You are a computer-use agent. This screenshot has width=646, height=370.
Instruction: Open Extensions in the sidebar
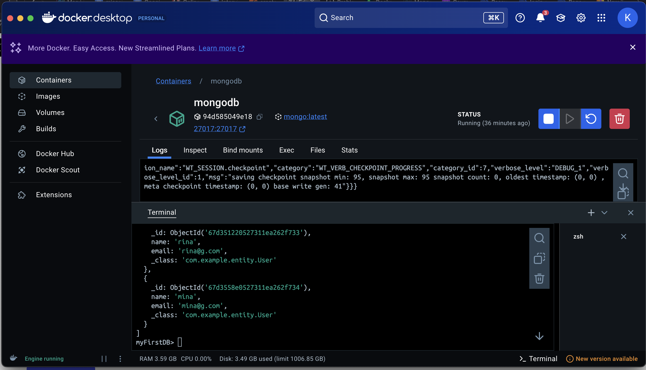[x=65, y=195]
